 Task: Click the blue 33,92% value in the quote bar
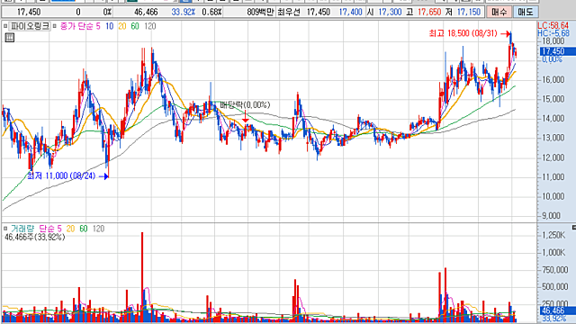point(184,12)
